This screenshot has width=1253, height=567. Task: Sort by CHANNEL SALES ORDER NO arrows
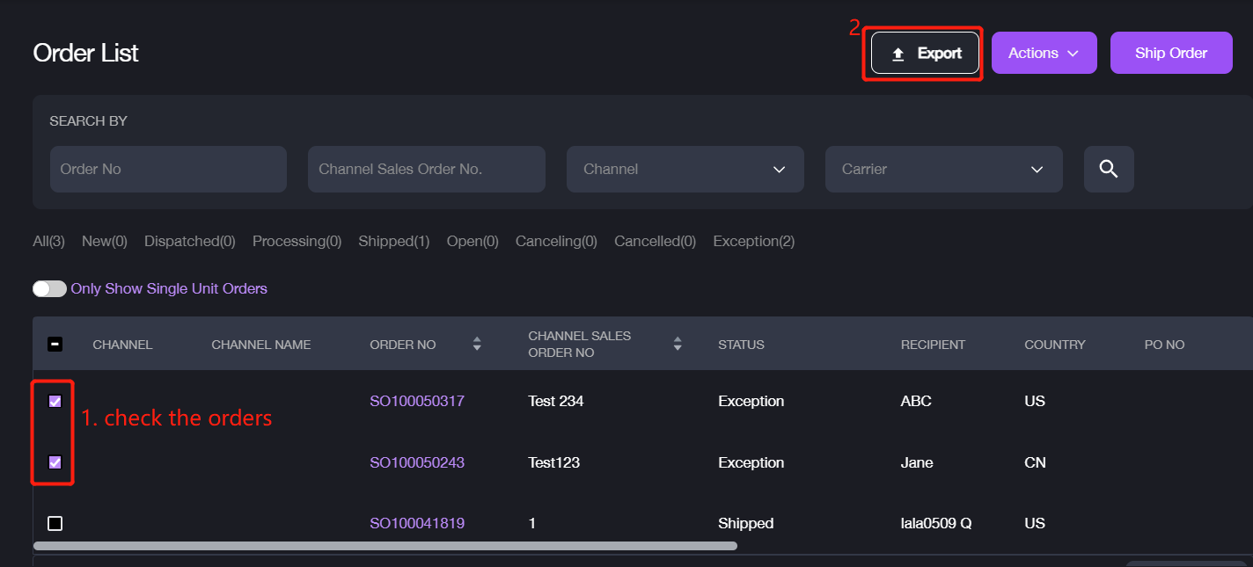(678, 344)
